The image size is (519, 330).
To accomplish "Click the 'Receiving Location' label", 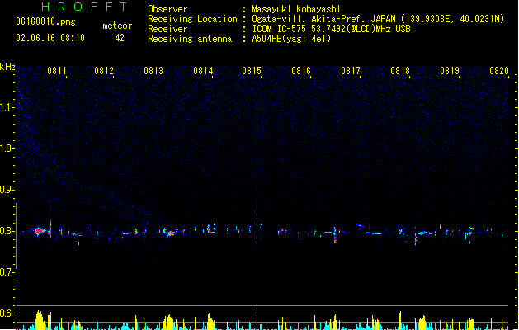I will pyautogui.click(x=192, y=19).
